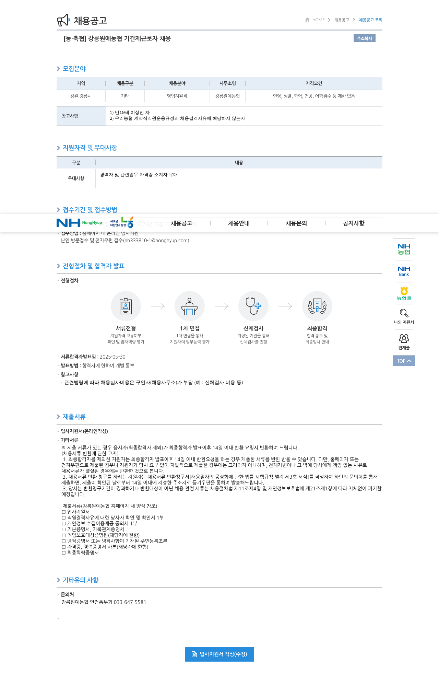
Task: Click the TOP button to return up
Action: [404, 361]
